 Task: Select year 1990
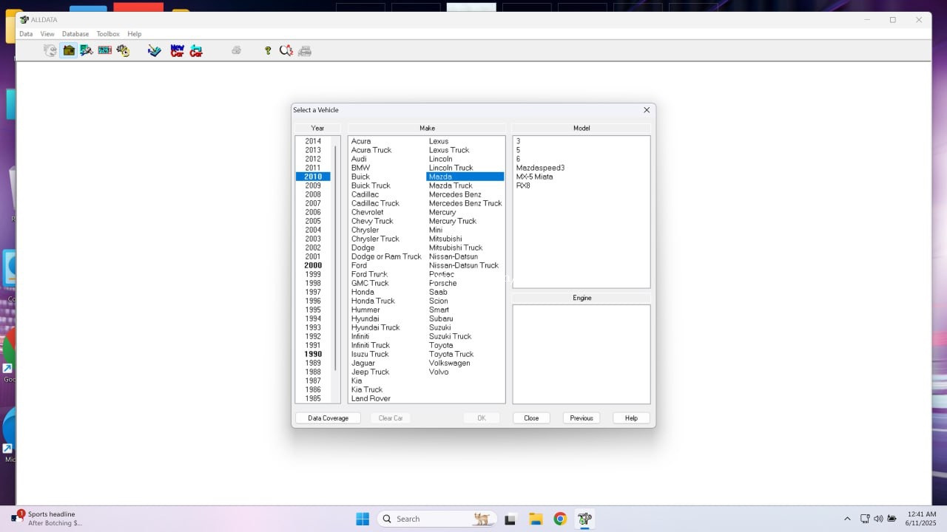pos(313,354)
